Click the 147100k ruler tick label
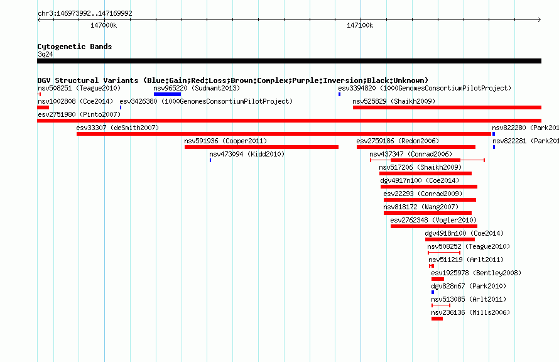 [x=360, y=25]
